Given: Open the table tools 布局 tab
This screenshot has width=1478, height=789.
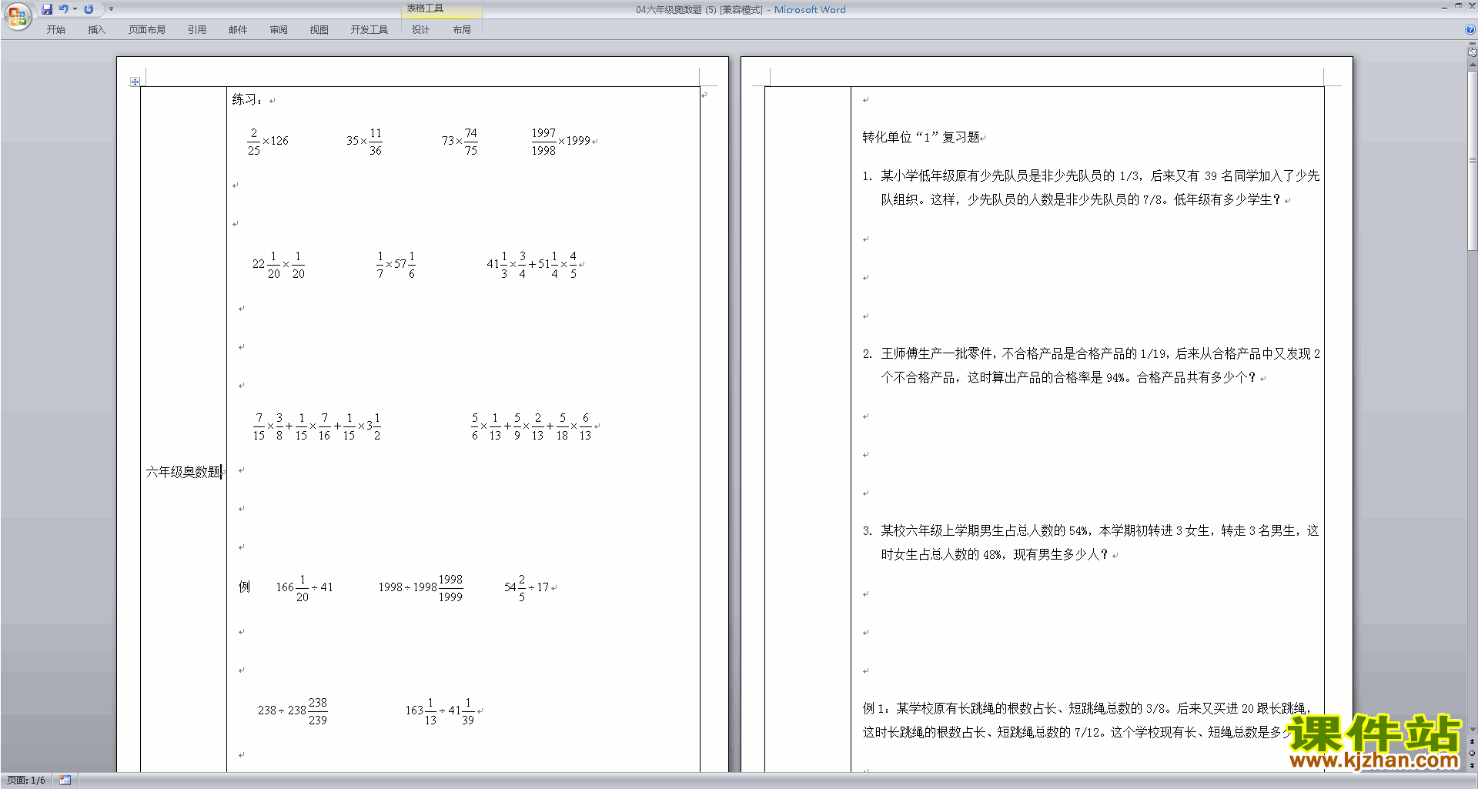Looking at the screenshot, I should tap(462, 30).
